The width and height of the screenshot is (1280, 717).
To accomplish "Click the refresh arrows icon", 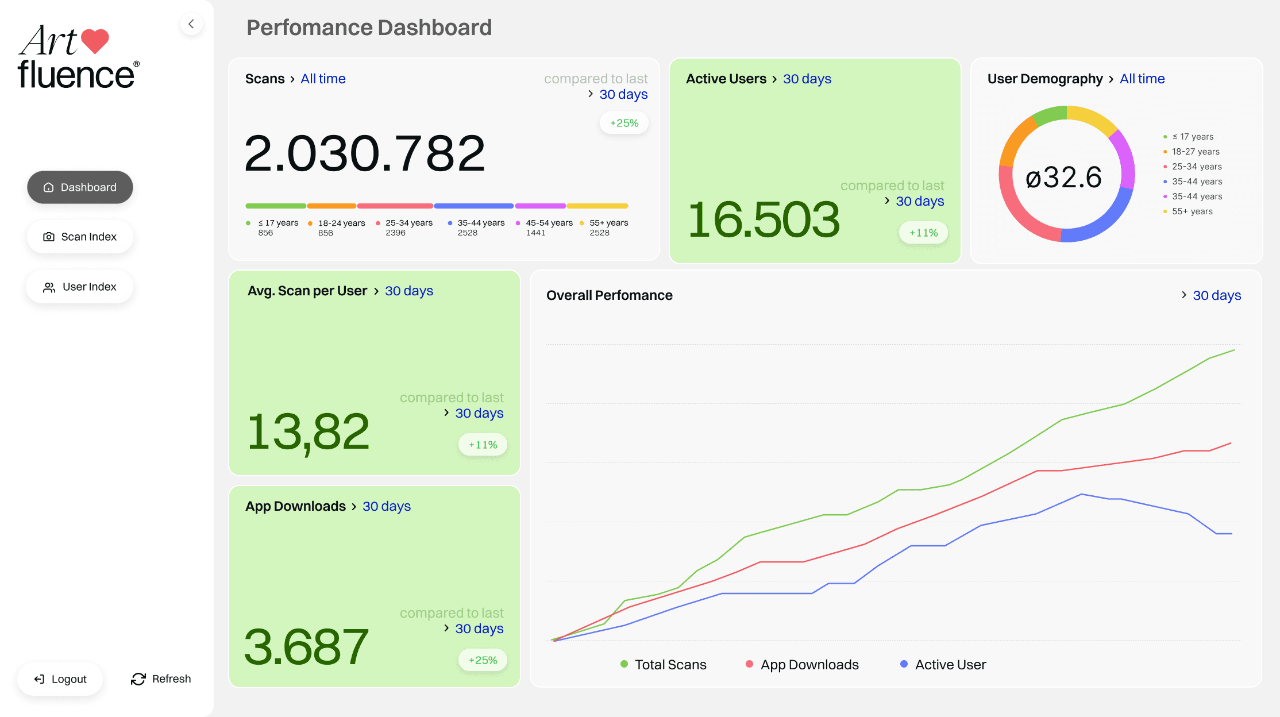I will 138,679.
